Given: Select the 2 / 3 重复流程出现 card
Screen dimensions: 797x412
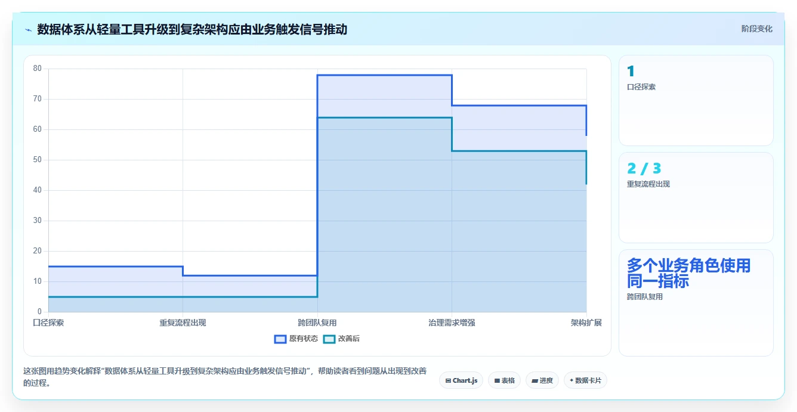Looking at the screenshot, I should point(696,197).
